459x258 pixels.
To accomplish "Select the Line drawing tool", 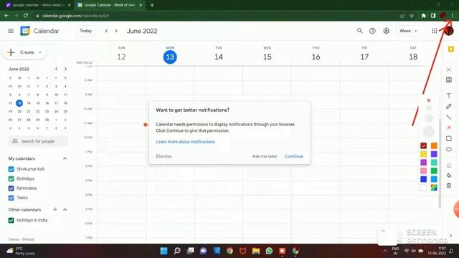I will point(449,118).
